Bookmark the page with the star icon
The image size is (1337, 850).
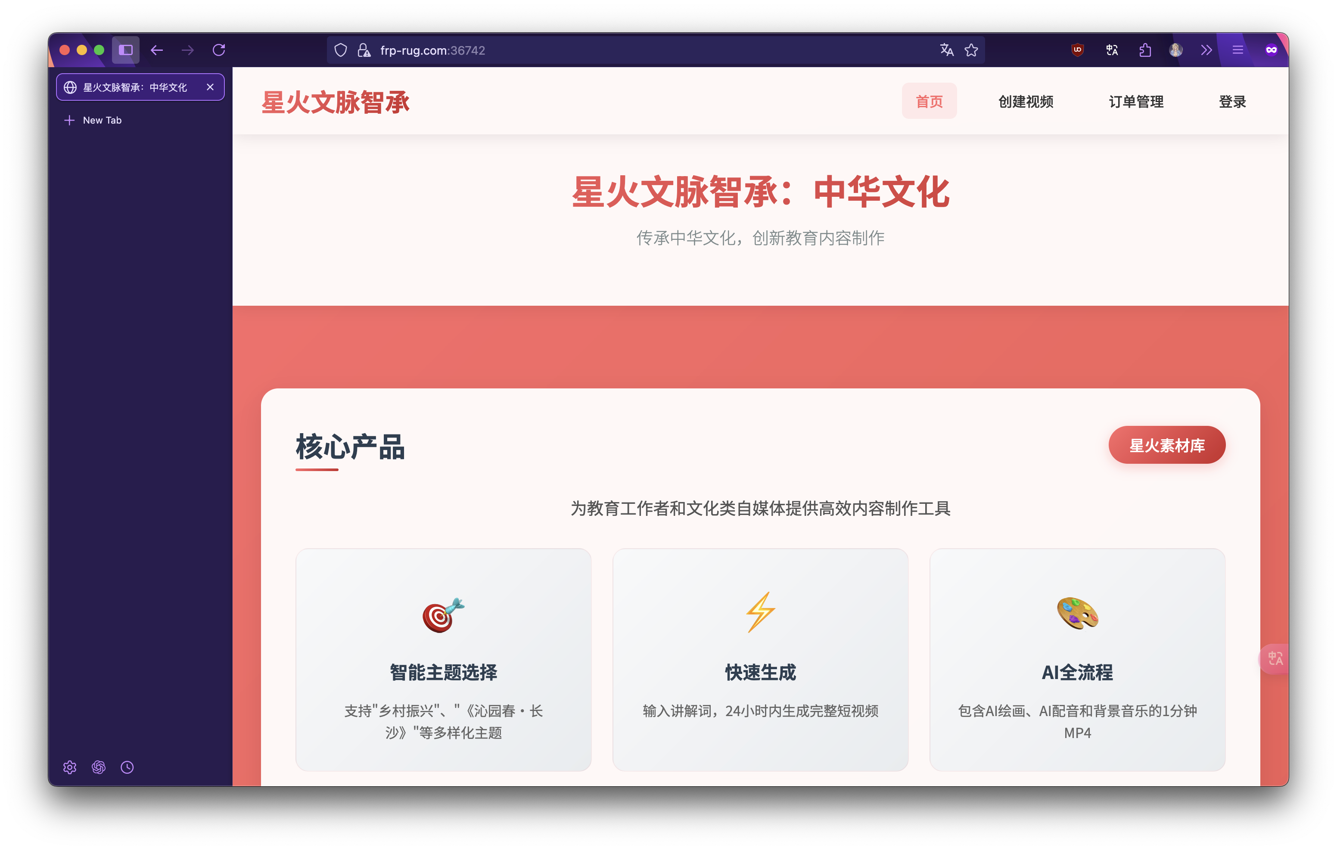point(971,50)
